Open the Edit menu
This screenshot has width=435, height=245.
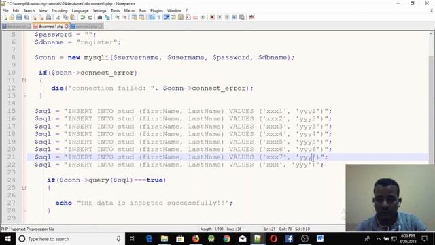coord(16,11)
